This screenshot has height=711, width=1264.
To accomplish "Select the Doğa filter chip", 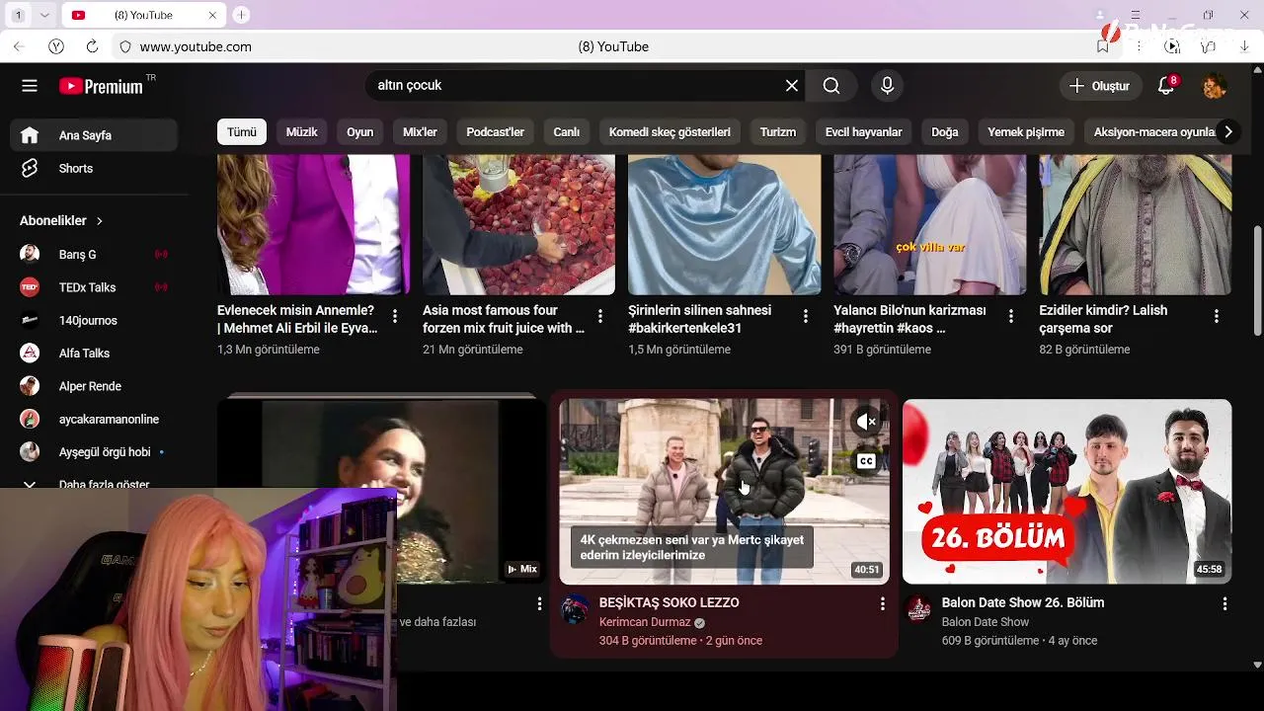I will coord(945,132).
